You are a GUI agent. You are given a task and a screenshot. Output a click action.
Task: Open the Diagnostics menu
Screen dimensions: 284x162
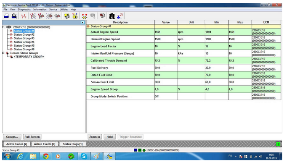(24, 9)
